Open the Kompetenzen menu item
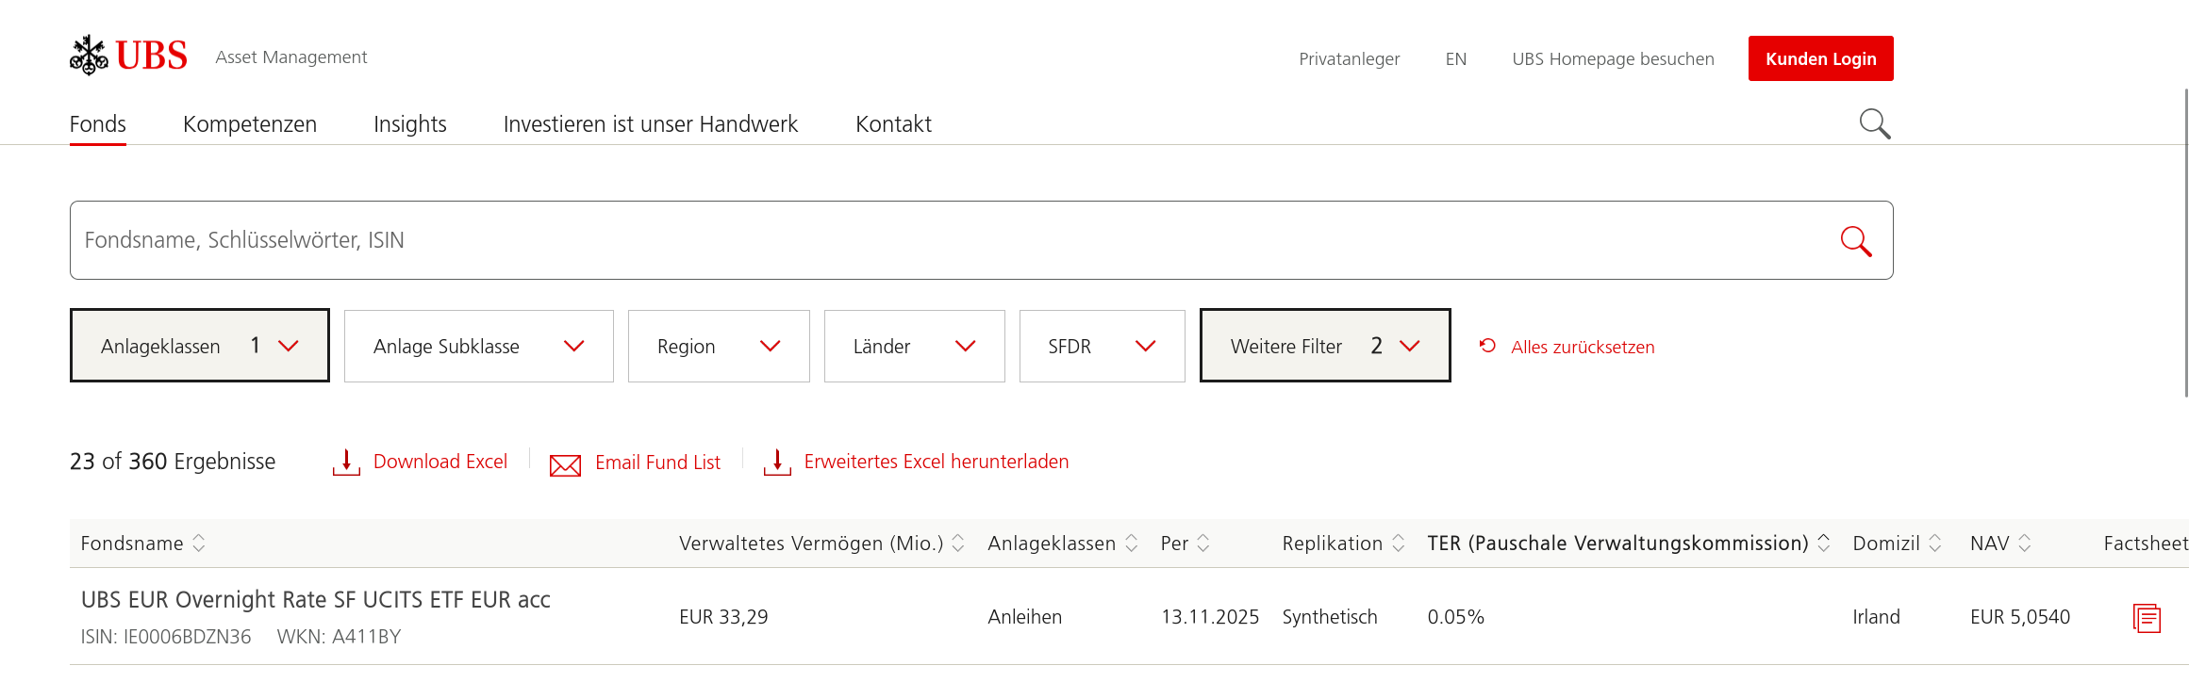Viewport: 2189px width, 682px height. click(250, 124)
